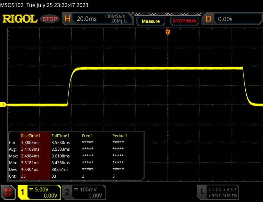263x202 pixels.
Task: Click the FallTime1 deviation 38.051us
Action: [x=60, y=169]
